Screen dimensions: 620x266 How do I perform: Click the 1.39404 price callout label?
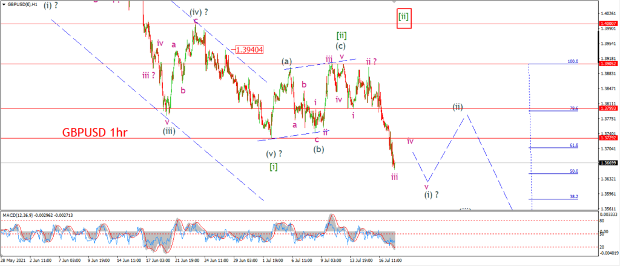point(249,50)
